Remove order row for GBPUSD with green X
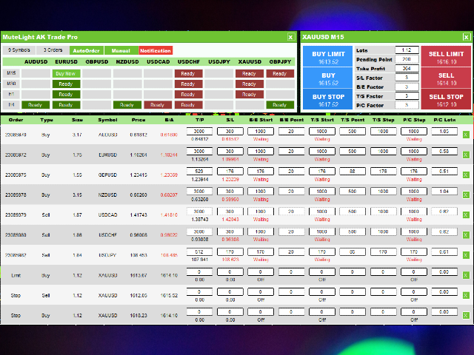 (x=466, y=175)
